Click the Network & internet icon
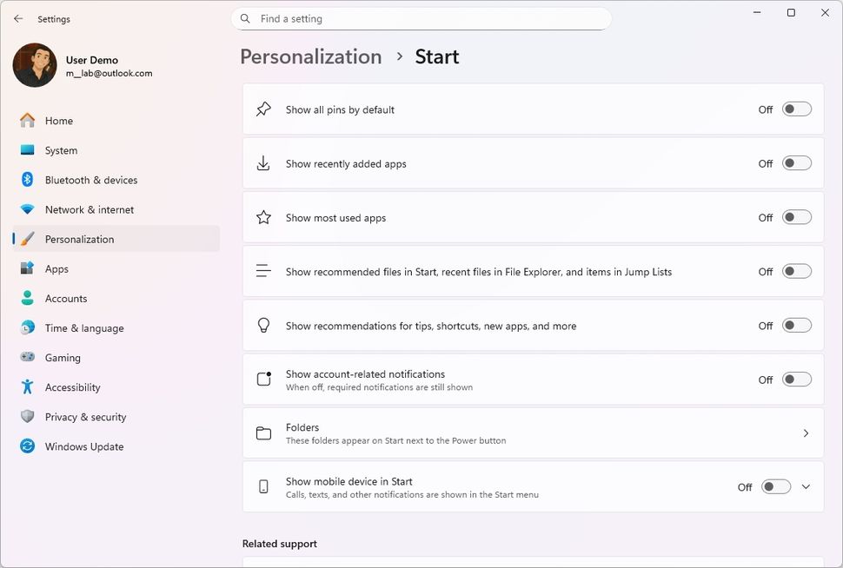Image resolution: width=843 pixels, height=568 pixels. 28,209
